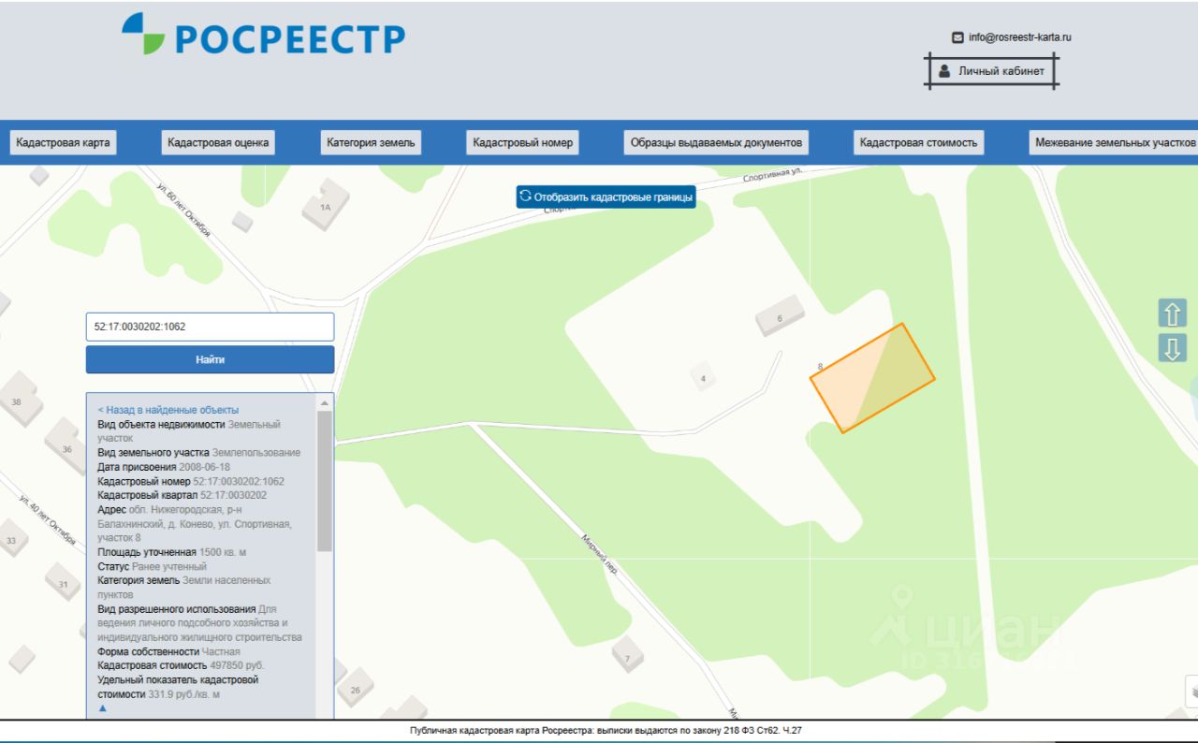Click building number 31 on map
Image resolution: width=1198 pixels, height=743 pixels.
(63, 582)
